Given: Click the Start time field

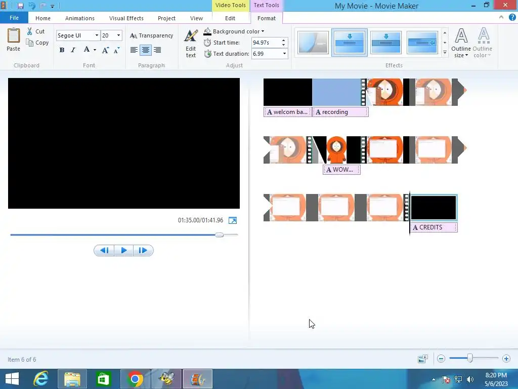Looking at the screenshot, I should tap(266, 43).
